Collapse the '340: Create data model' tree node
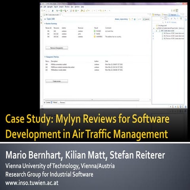The width and height of the screenshot is (190, 190). click(156, 31)
